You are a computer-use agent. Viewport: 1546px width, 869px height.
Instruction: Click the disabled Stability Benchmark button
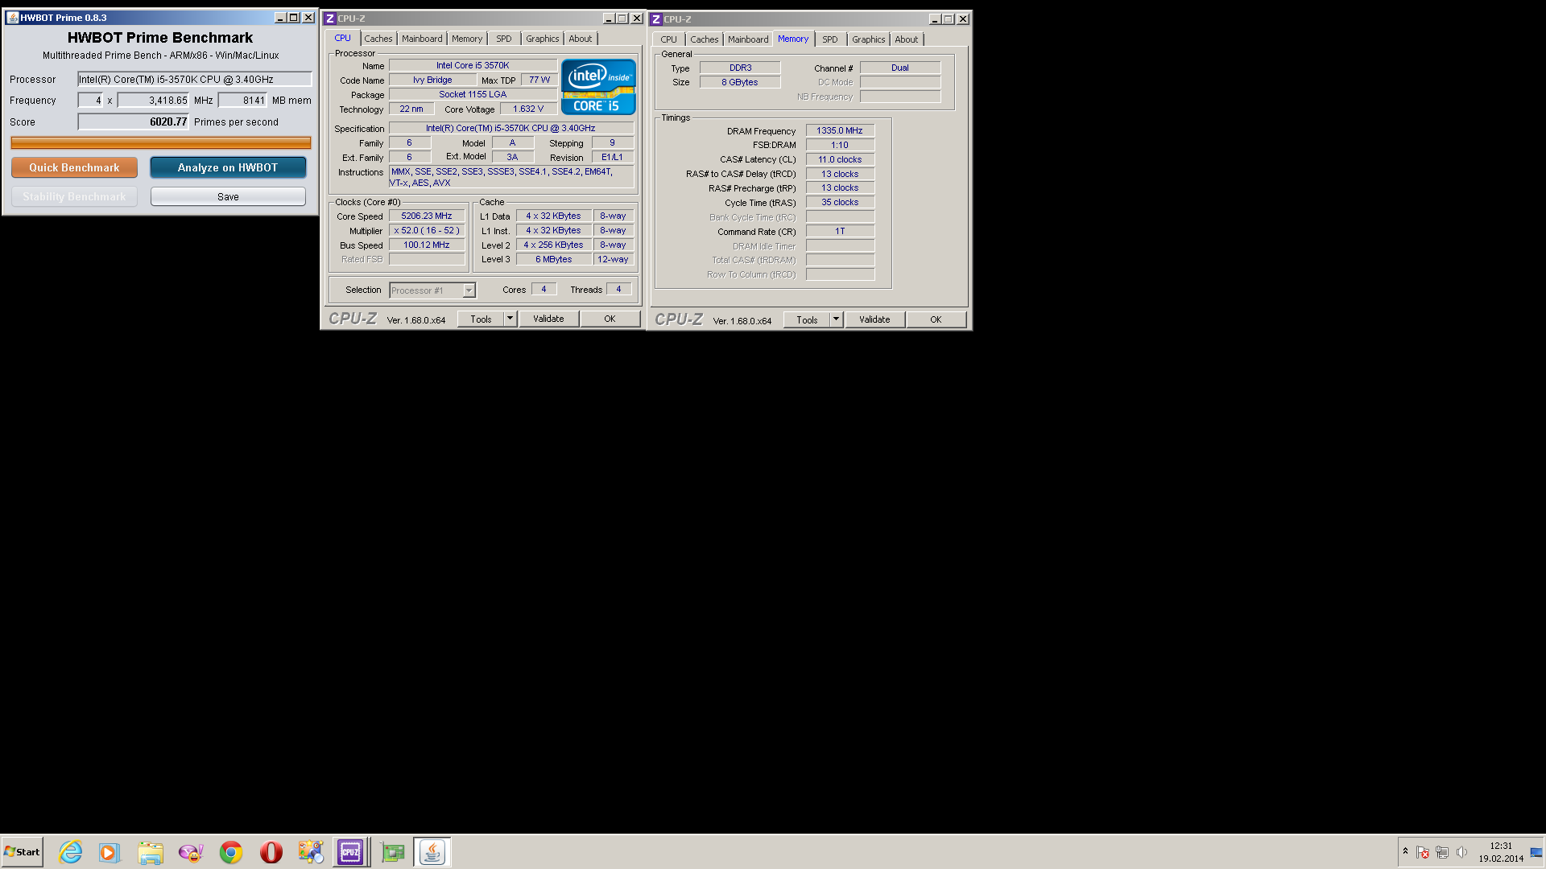[x=74, y=196]
